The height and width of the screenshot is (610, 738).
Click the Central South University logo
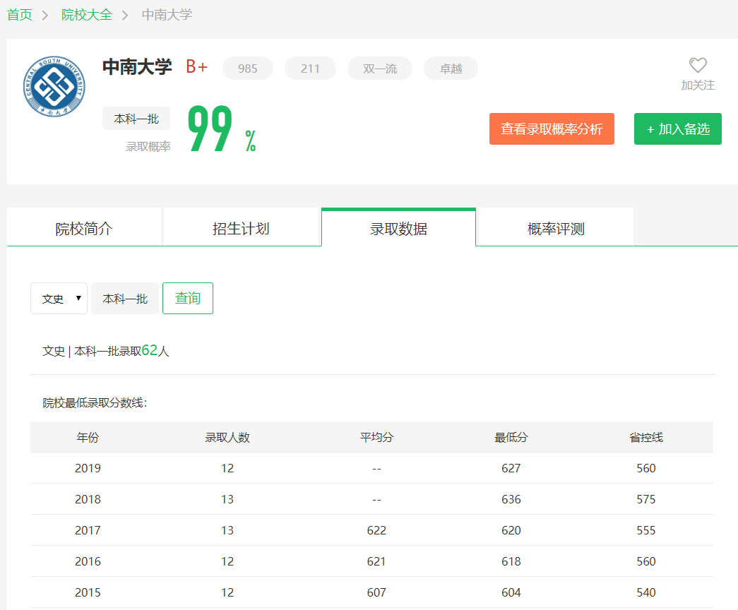click(54, 87)
